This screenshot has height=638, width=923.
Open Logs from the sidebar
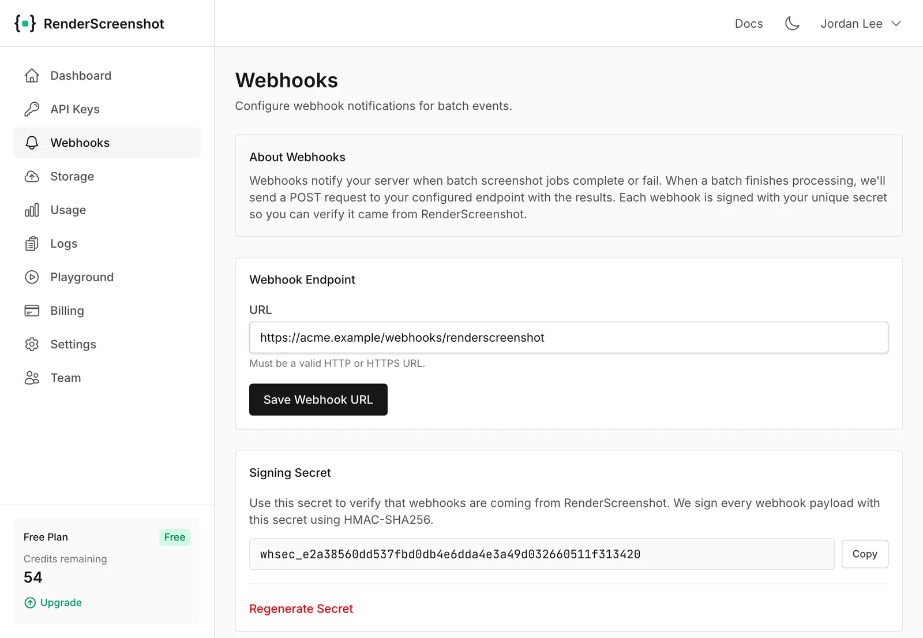click(107, 244)
